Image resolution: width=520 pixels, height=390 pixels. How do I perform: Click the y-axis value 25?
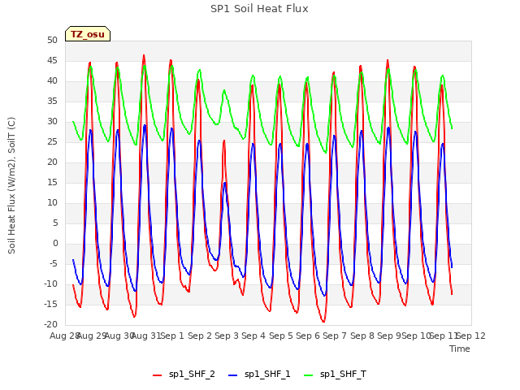click(52, 142)
